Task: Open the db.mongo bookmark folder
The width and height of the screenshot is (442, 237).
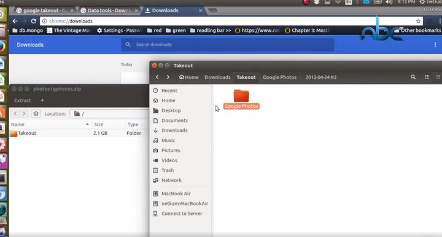Action: click(28, 31)
